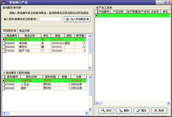
Task: Click product list scrollbar up arrow
Action: click(90, 36)
